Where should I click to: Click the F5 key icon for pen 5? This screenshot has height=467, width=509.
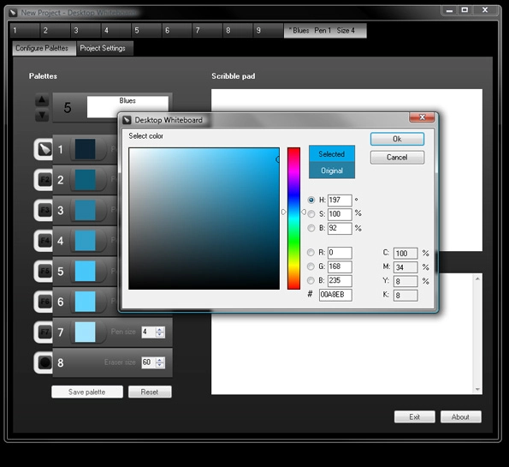click(x=44, y=272)
